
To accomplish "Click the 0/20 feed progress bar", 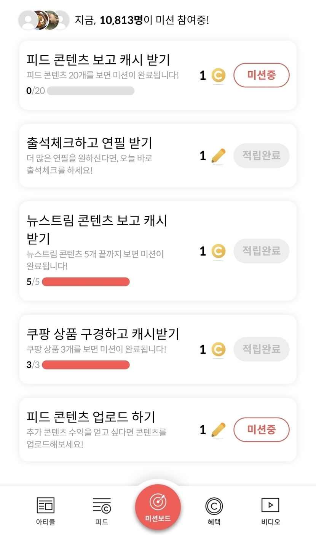I will (x=90, y=91).
